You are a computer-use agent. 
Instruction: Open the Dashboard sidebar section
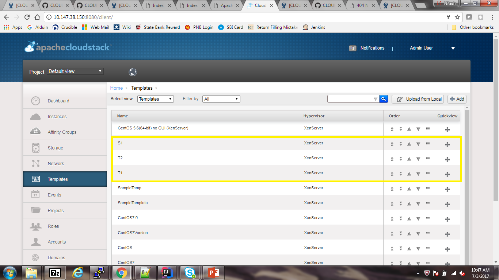point(65,101)
